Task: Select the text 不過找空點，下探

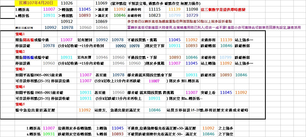Action: (x=142, y=58)
